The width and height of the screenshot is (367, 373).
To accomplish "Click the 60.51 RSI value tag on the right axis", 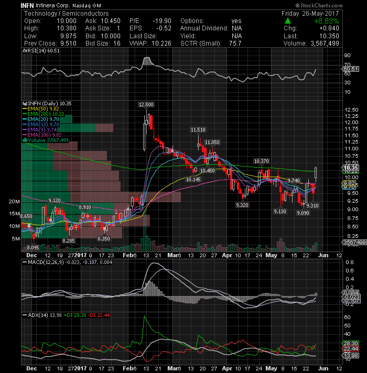I will click(x=350, y=69).
